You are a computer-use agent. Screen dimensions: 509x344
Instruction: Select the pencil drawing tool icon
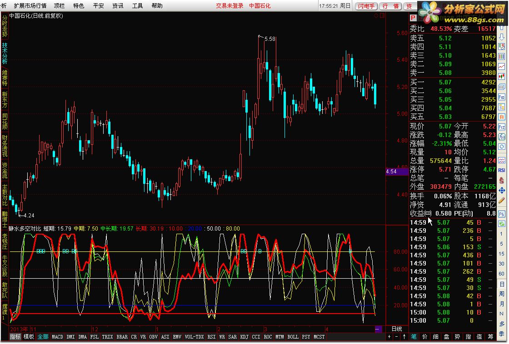(x=502, y=201)
